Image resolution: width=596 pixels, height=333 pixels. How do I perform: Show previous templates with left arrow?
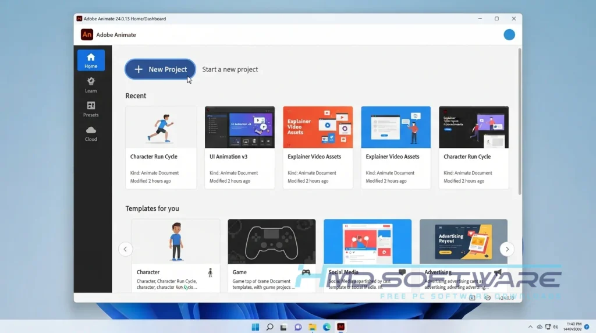126,249
